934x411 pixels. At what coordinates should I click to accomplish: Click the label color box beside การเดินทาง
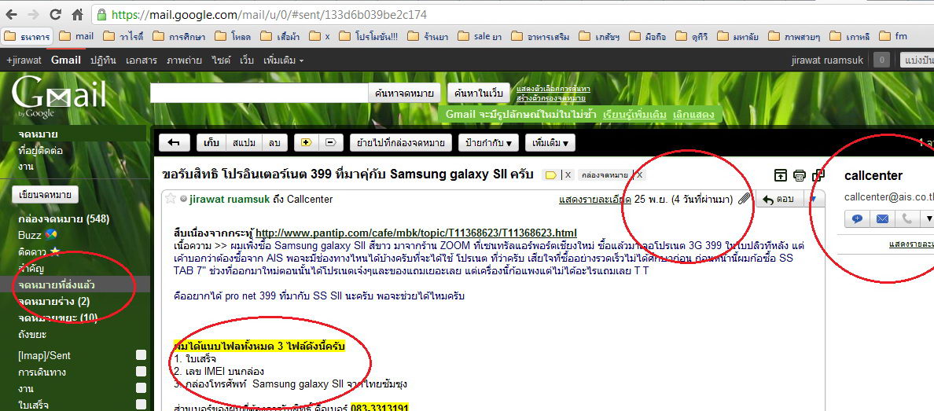pos(141,372)
